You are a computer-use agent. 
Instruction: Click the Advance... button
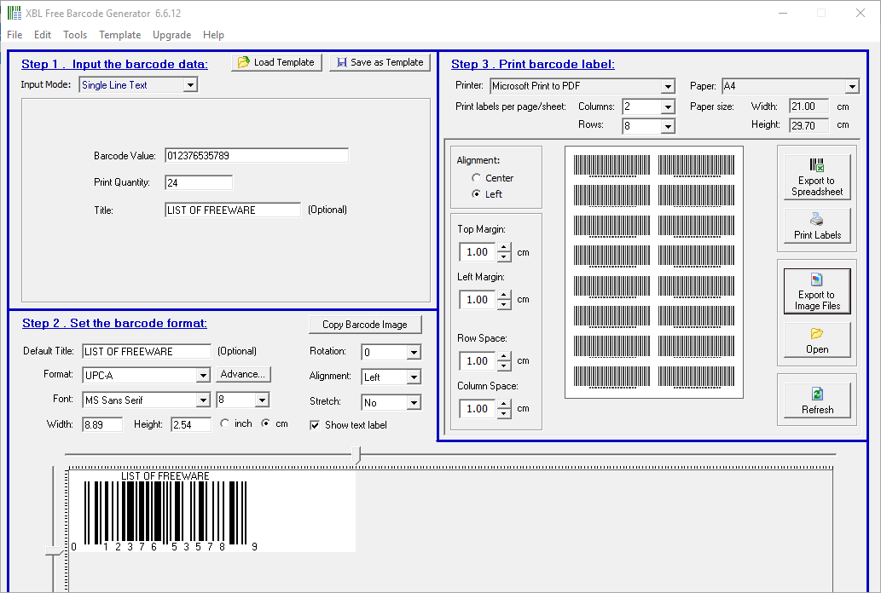[243, 374]
